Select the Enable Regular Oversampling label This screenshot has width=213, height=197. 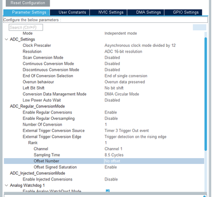[48, 118]
